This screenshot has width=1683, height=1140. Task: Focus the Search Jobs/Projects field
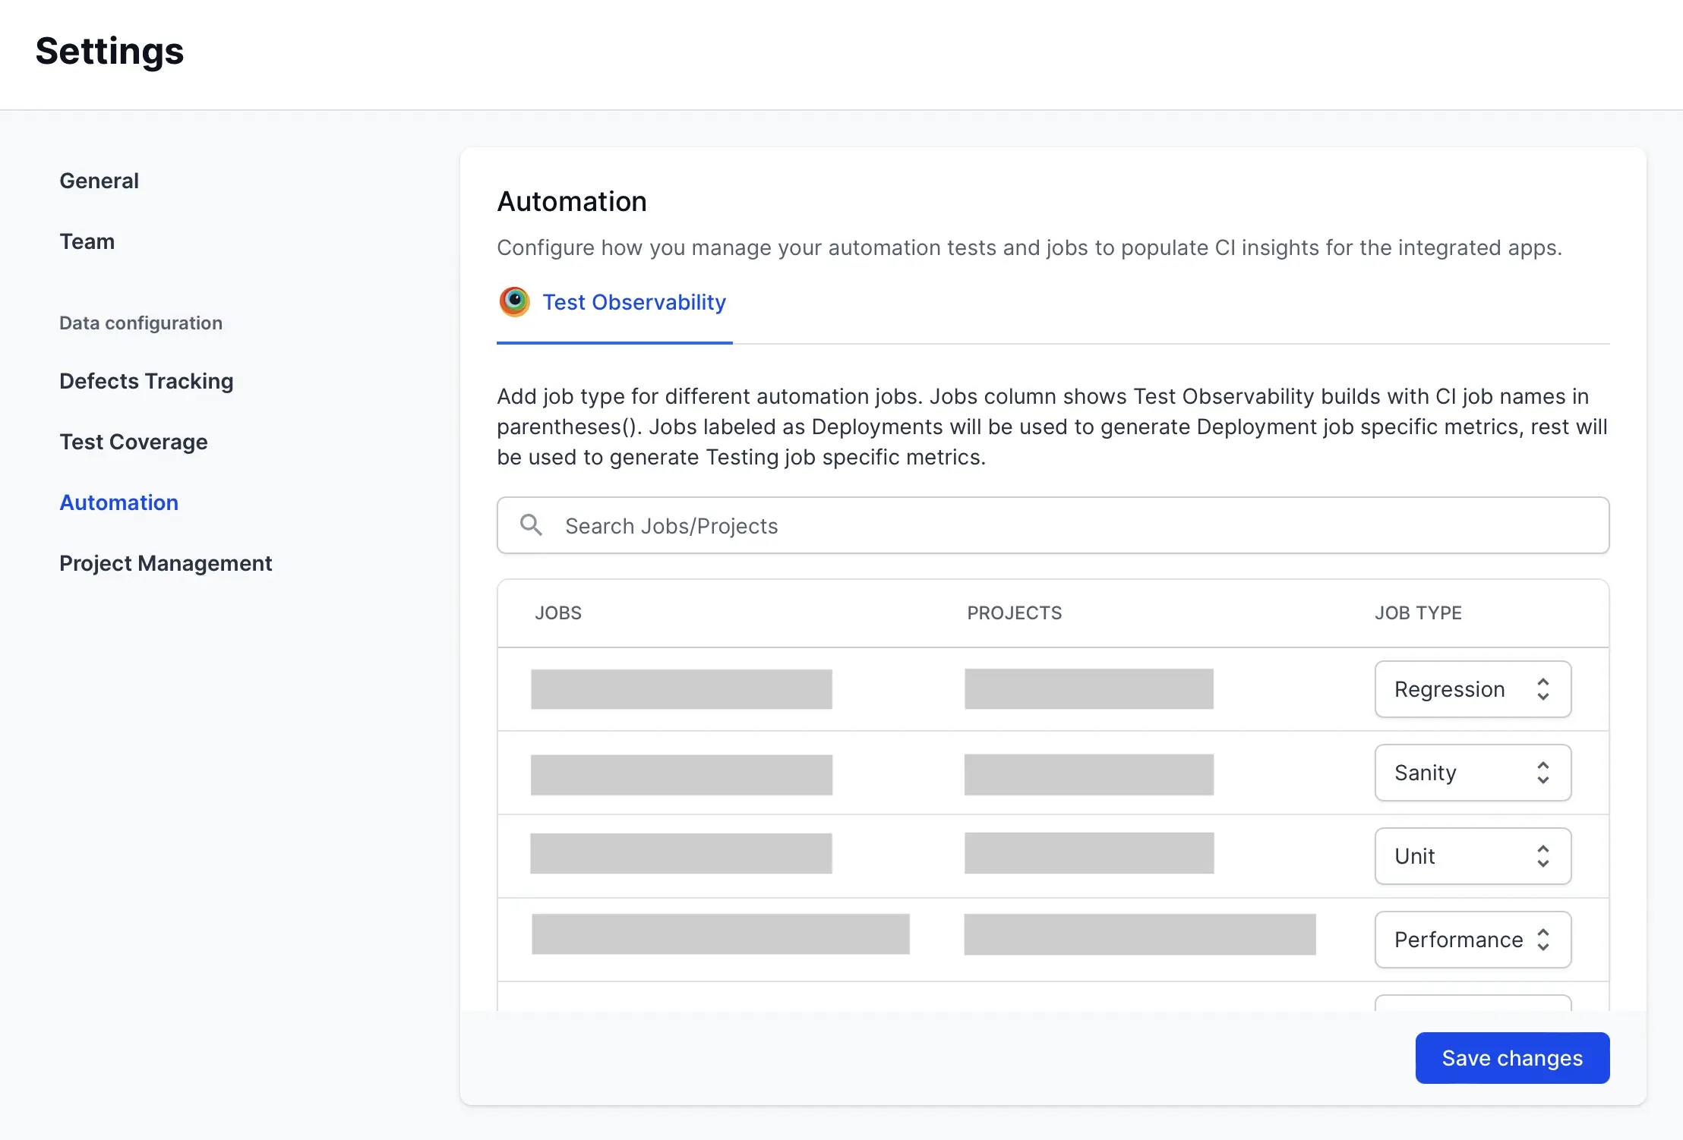point(1063,525)
